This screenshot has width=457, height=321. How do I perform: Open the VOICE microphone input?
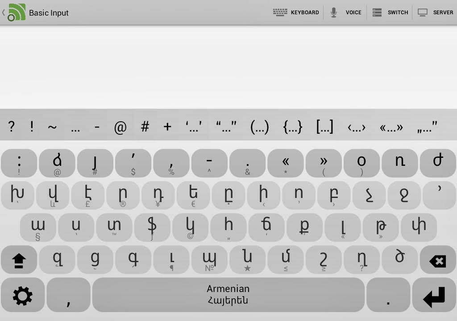[346, 12]
